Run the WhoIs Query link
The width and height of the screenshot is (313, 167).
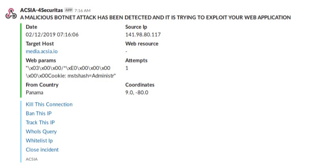41,132
